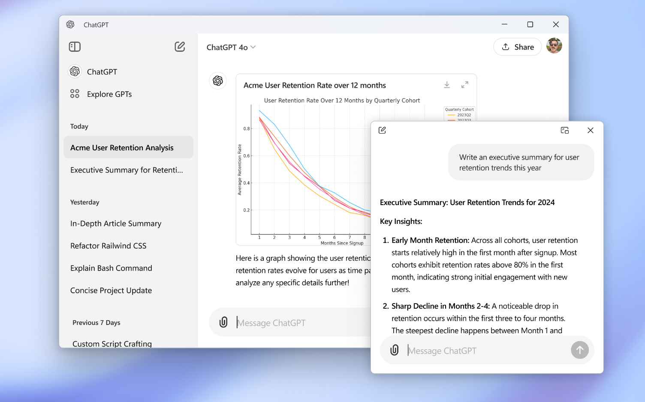Attach a file in main message box
This screenshot has height=402, width=645.
pos(223,322)
